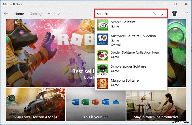Click the Outlook icon in the 365 tile
This screenshot has height=125, width=192.
coord(105,102)
